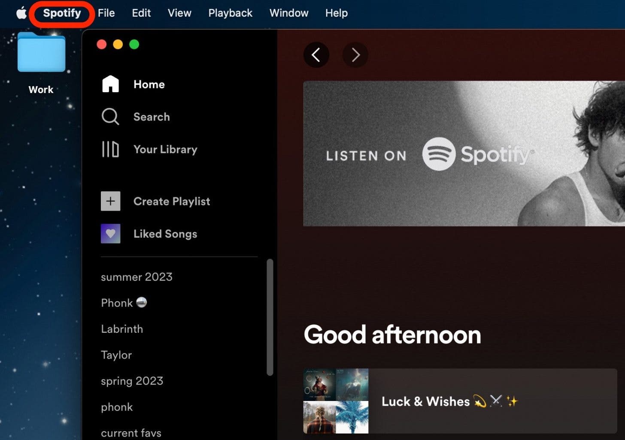
Task: Open the View menu
Action: pyautogui.click(x=179, y=13)
